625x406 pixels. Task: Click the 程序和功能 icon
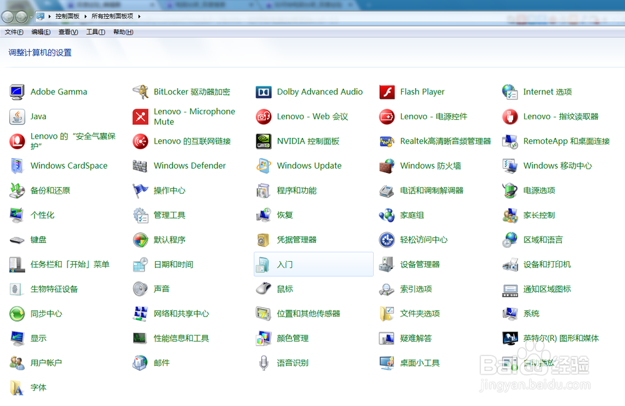click(x=264, y=191)
